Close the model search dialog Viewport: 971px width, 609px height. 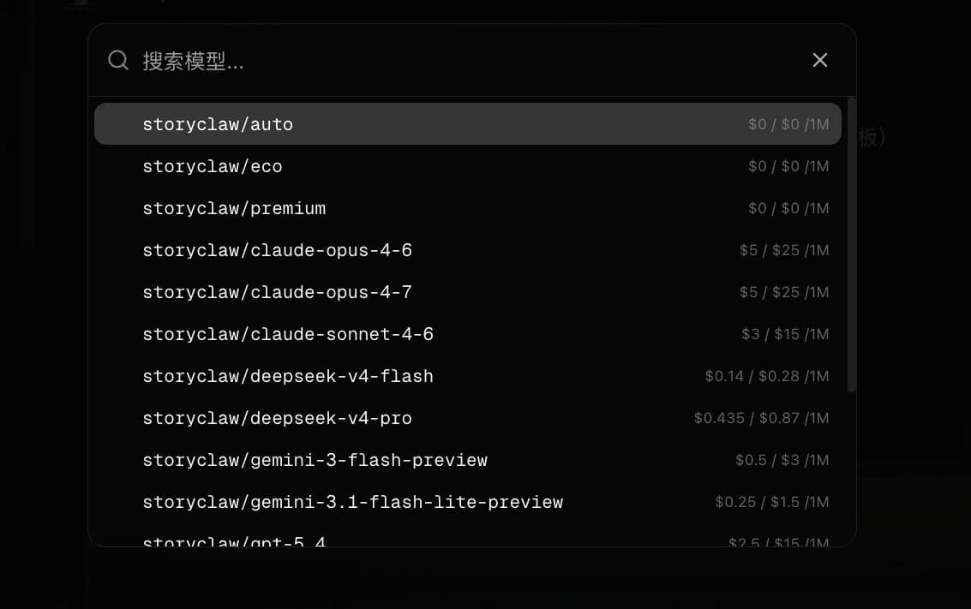tap(820, 60)
